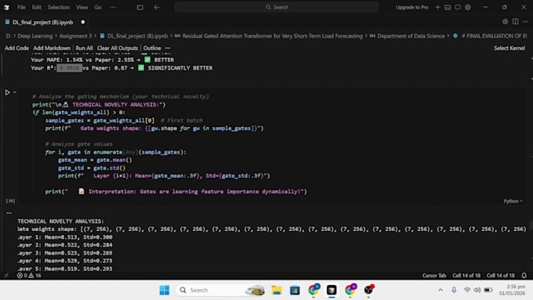This screenshot has width=533, height=300.
Task: Click errors and warnings status indicator
Action: [x=29, y=276]
